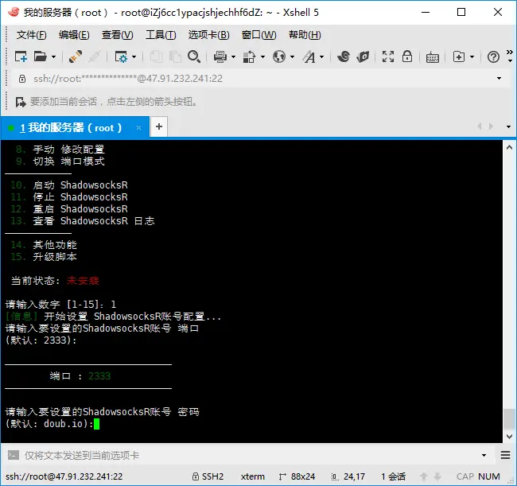
Task: Open the Find magnifier icon
Action: tap(194, 56)
